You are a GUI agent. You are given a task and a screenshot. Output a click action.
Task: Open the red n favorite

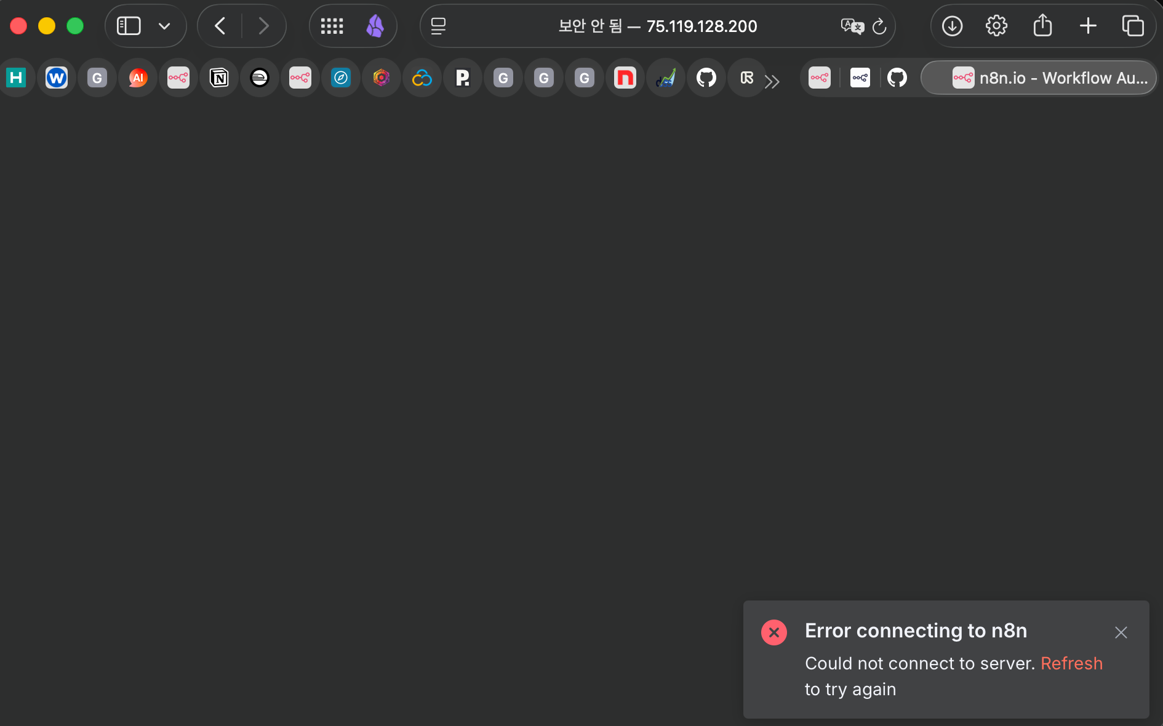click(x=625, y=78)
